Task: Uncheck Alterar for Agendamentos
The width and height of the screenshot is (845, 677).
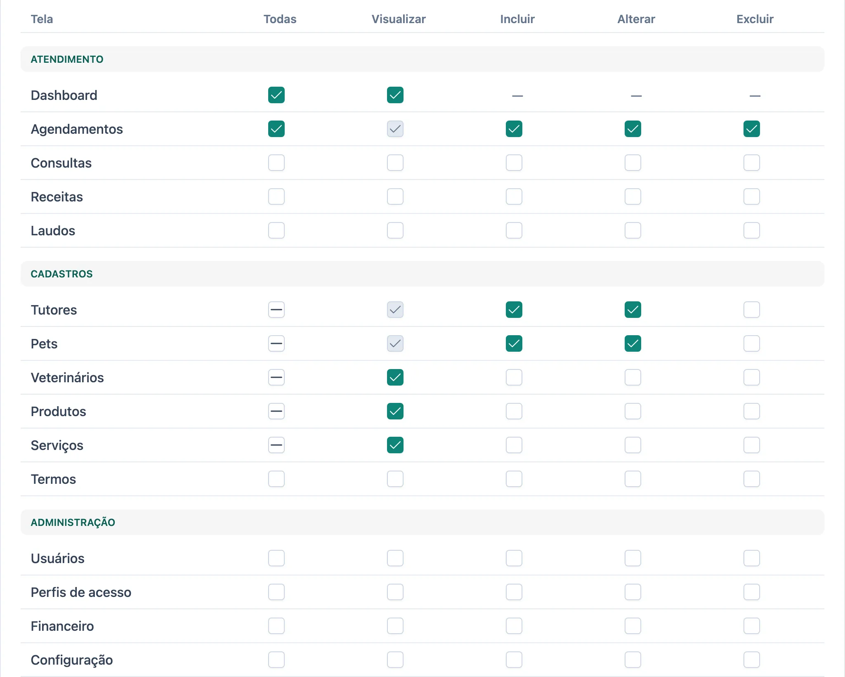Action: 633,129
